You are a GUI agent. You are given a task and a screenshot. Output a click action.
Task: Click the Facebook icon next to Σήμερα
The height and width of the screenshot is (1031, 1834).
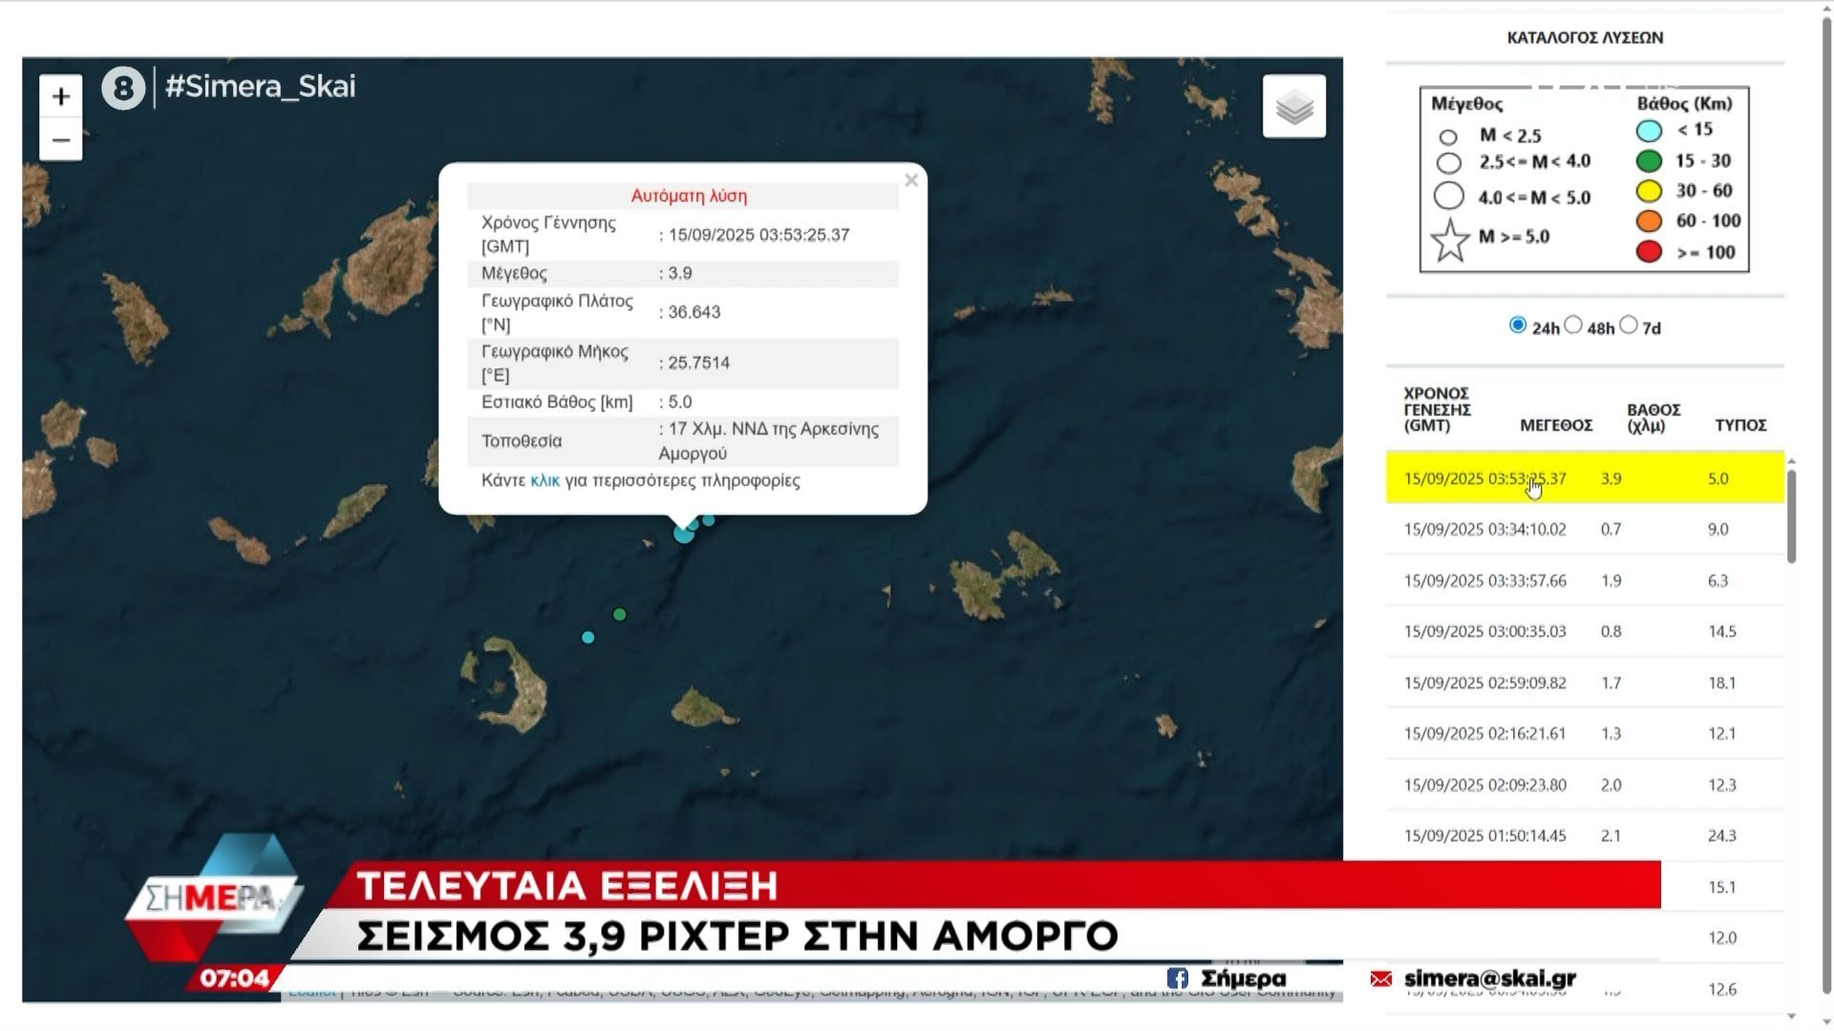(x=1177, y=978)
